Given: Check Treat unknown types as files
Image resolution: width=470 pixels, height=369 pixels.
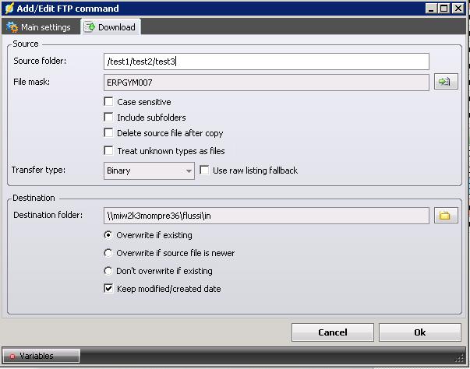Looking at the screenshot, I should (109, 151).
